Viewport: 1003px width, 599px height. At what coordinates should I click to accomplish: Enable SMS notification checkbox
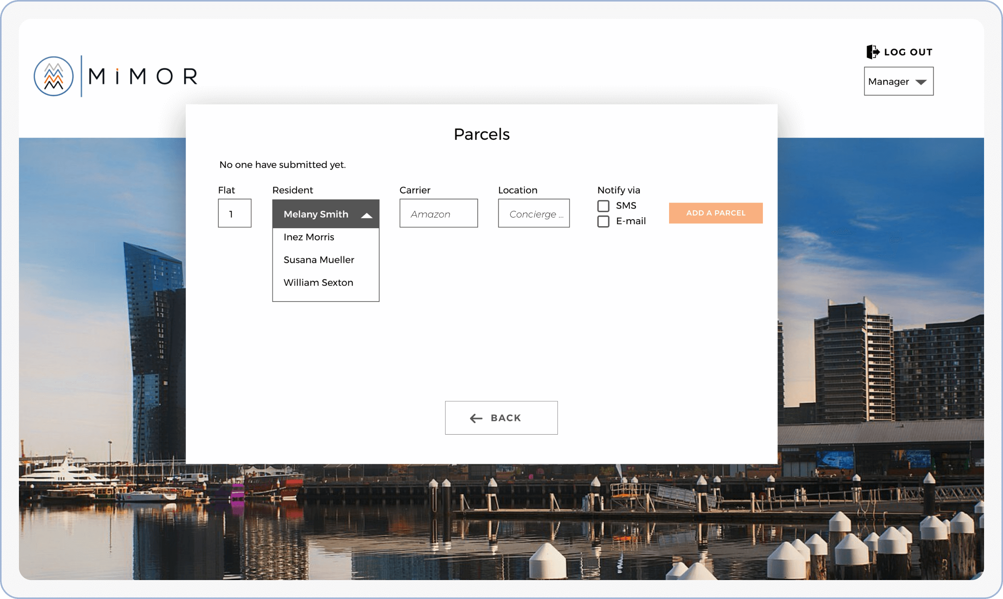click(603, 206)
